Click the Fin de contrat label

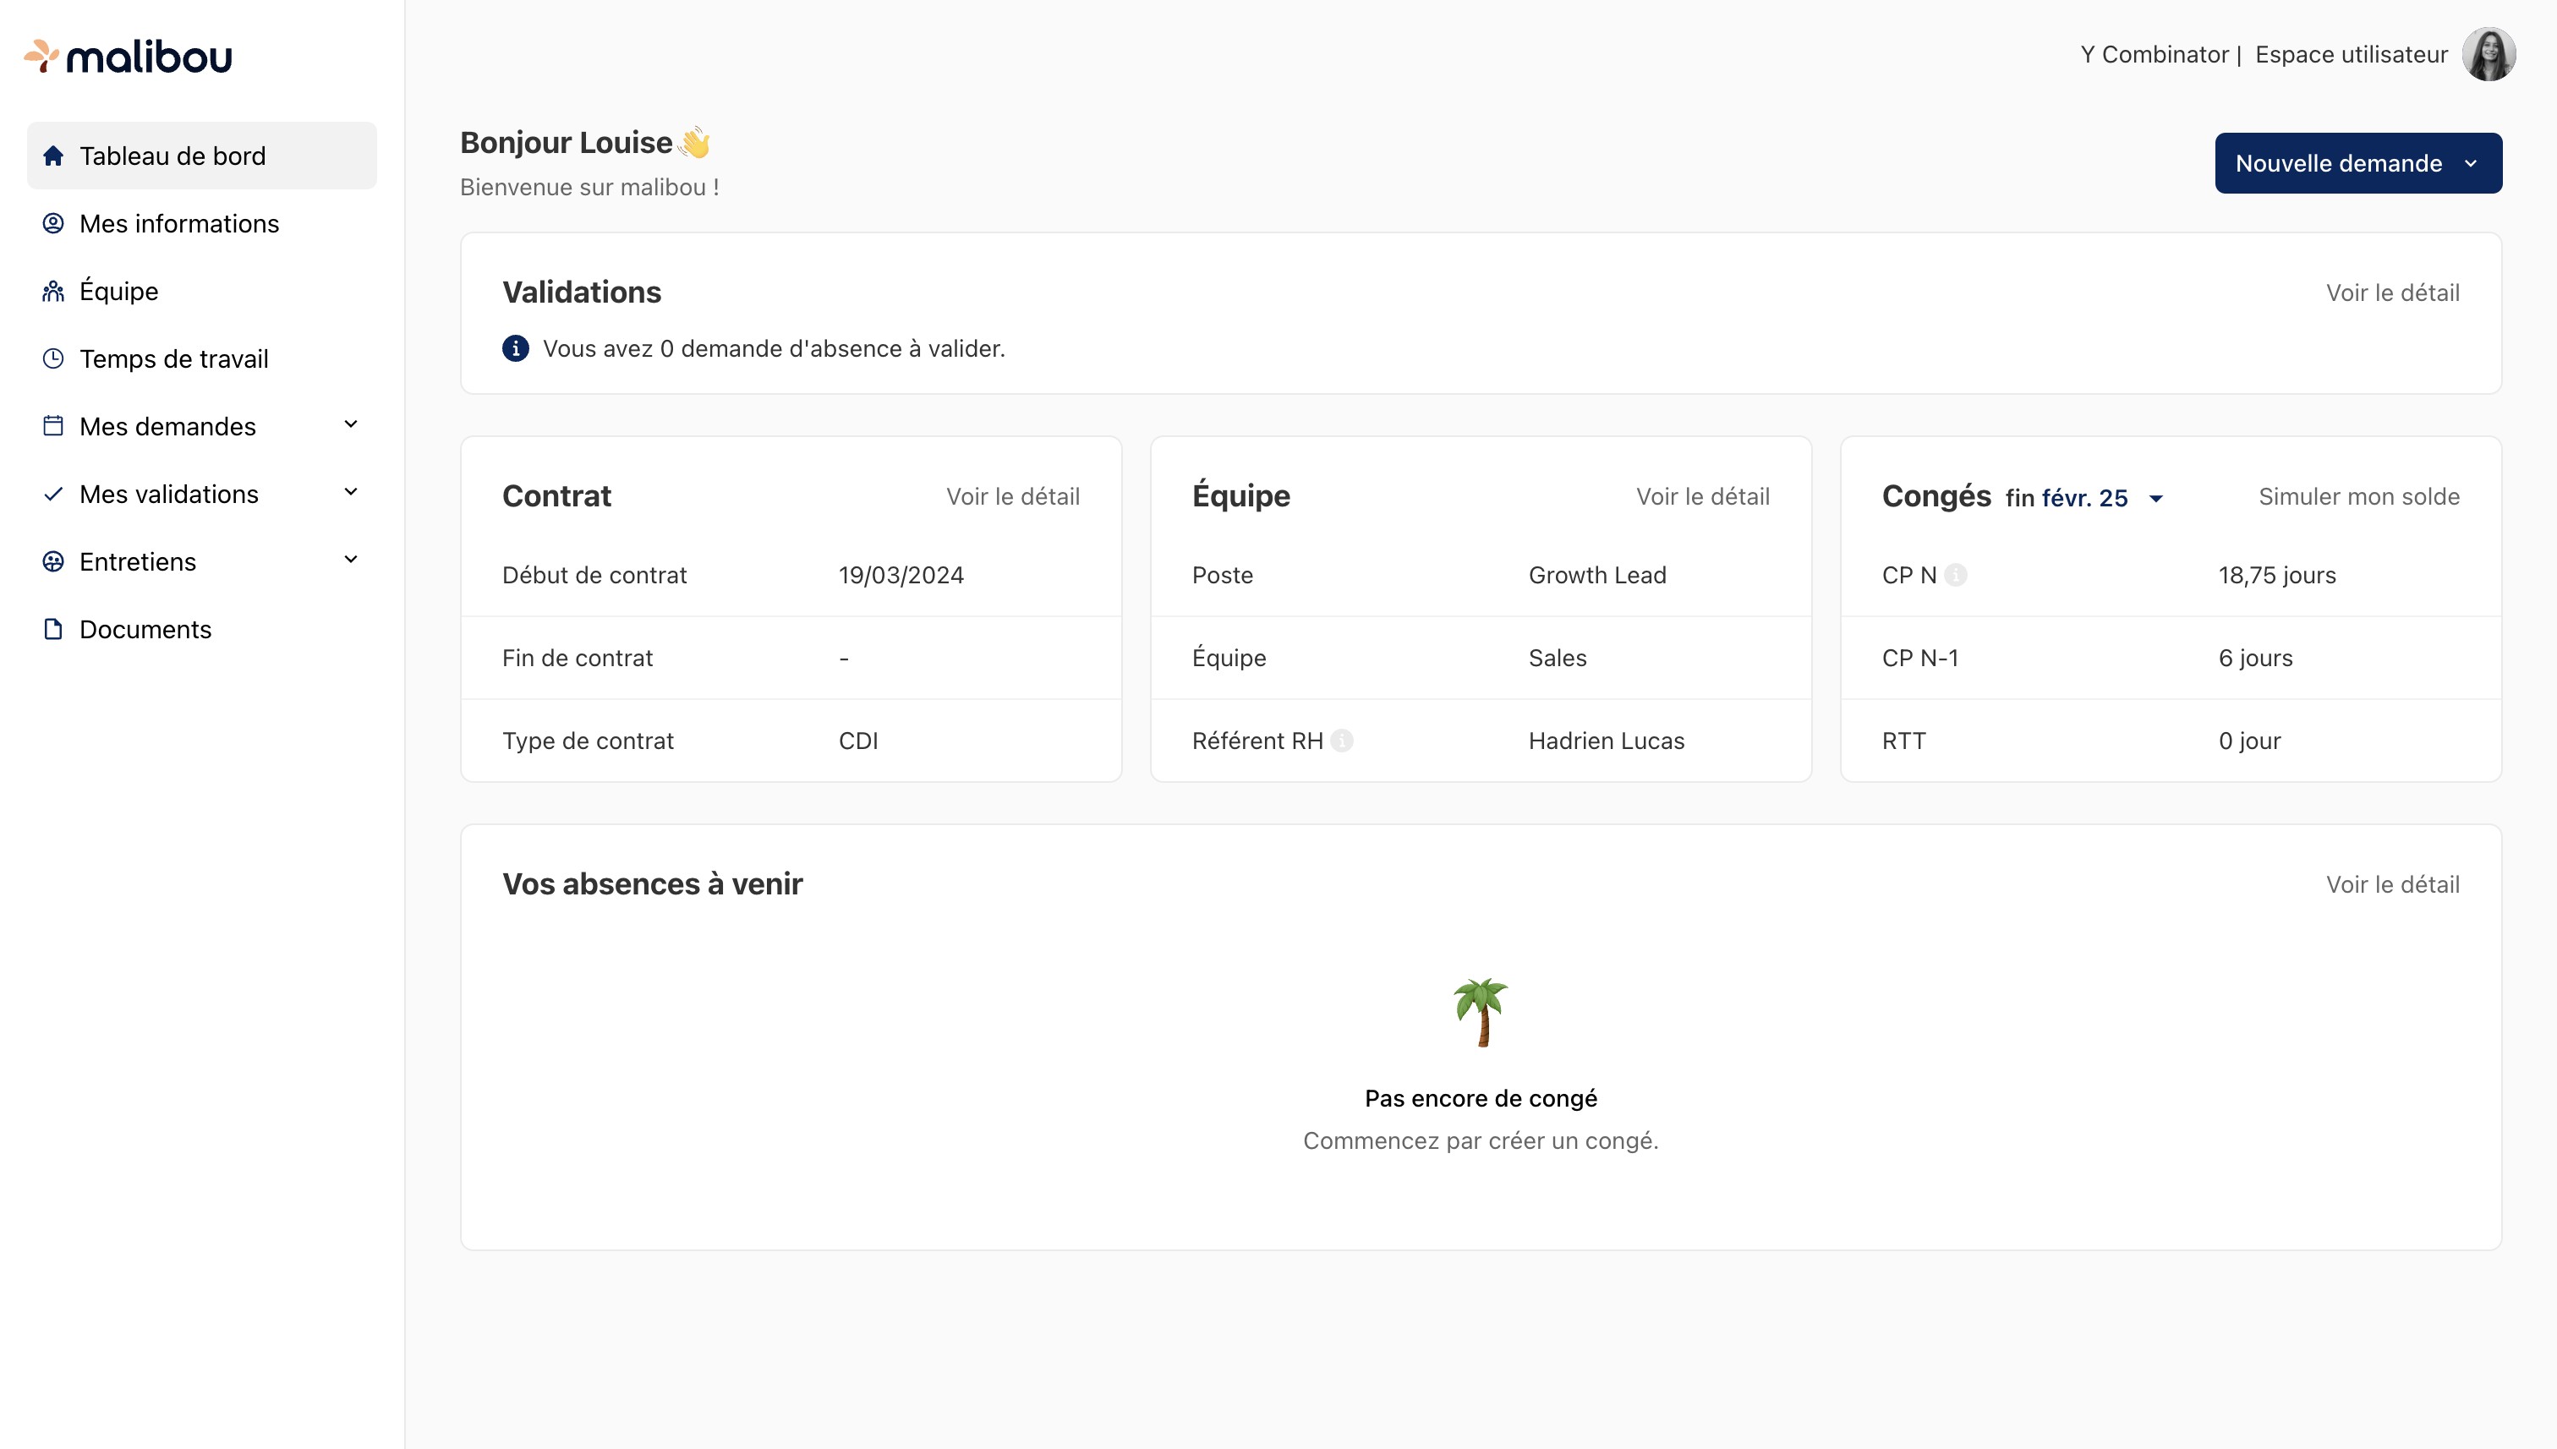578,658
